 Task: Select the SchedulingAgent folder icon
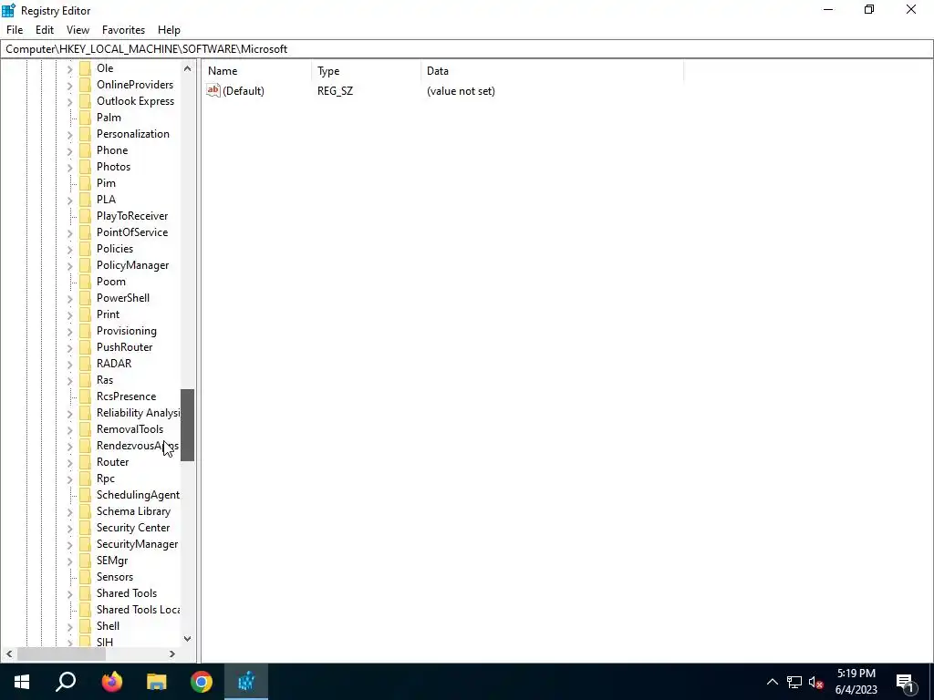[x=85, y=495]
